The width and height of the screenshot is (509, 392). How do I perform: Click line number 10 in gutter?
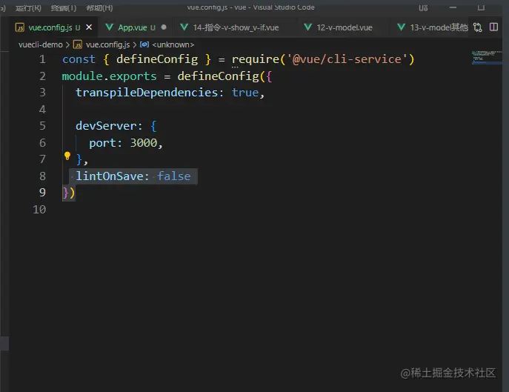click(39, 210)
